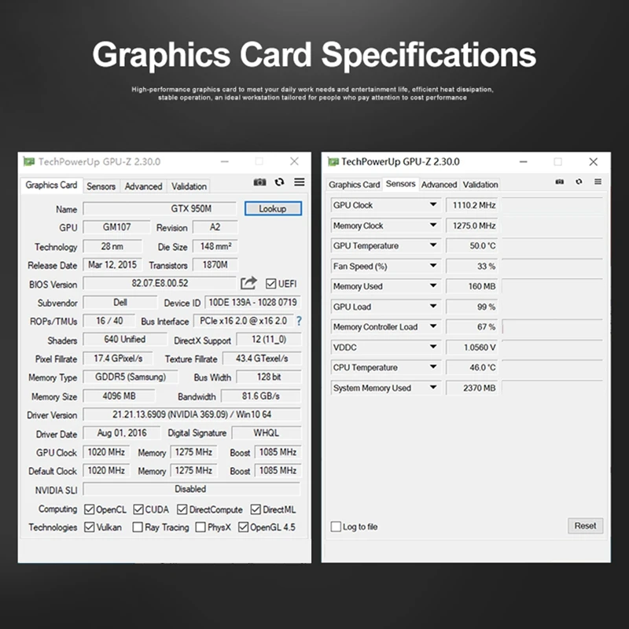Screen dimensions: 629x629
Task: Click the Shaders 640 Unified field
Action: tap(125, 340)
